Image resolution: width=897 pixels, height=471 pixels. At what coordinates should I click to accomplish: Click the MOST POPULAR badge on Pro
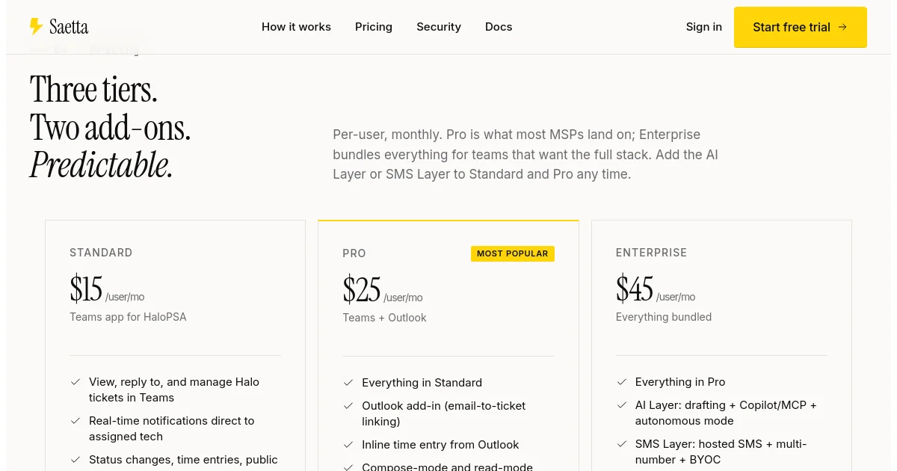tap(513, 253)
